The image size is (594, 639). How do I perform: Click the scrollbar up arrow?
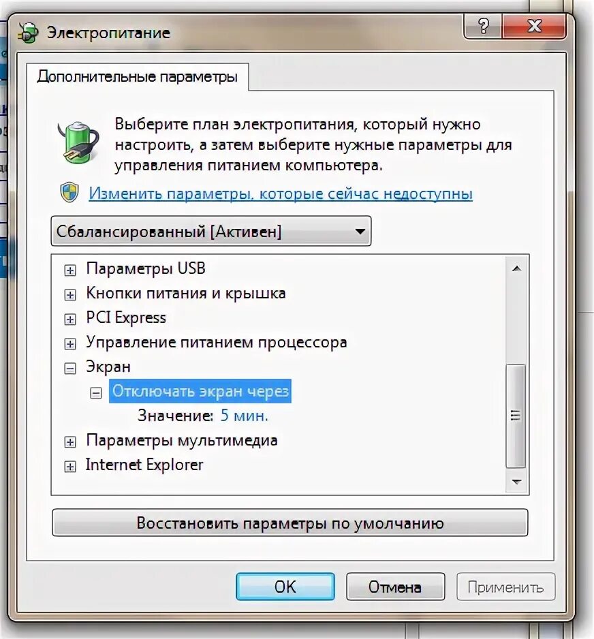pyautogui.click(x=516, y=268)
